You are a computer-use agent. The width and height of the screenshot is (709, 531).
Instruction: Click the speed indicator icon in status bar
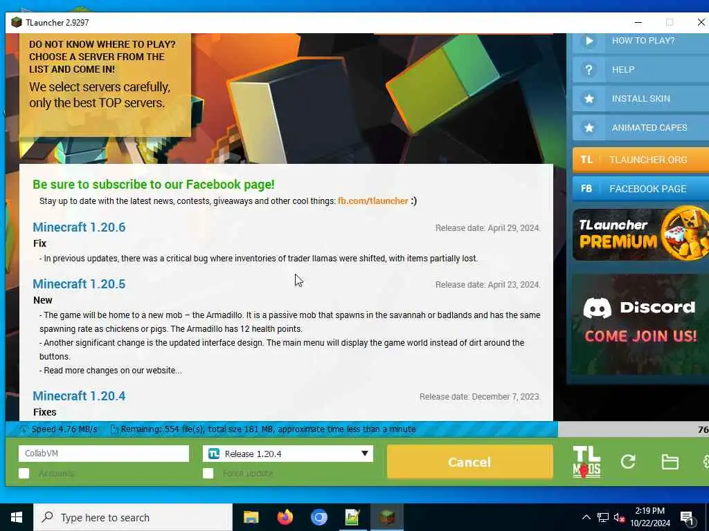pyautogui.click(x=24, y=429)
